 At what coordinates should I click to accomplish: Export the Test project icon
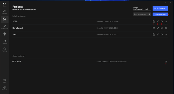point(162,34)
